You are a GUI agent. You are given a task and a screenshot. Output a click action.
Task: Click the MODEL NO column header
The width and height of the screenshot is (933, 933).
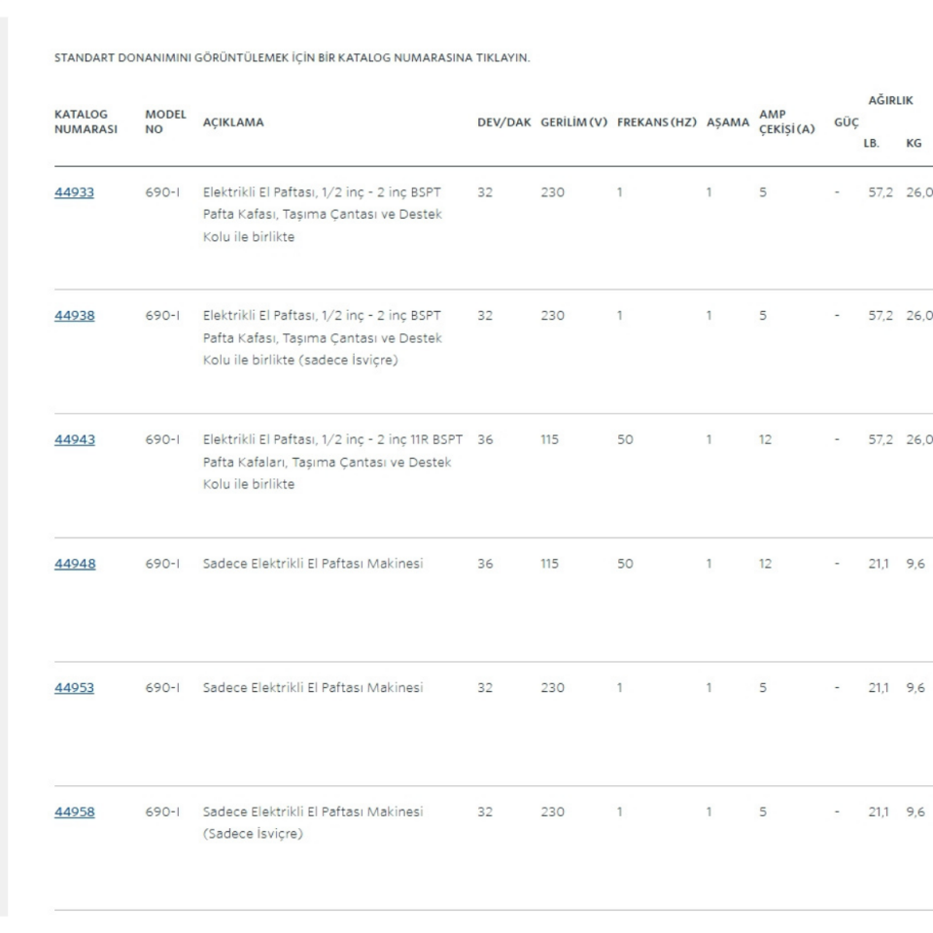[165, 121]
